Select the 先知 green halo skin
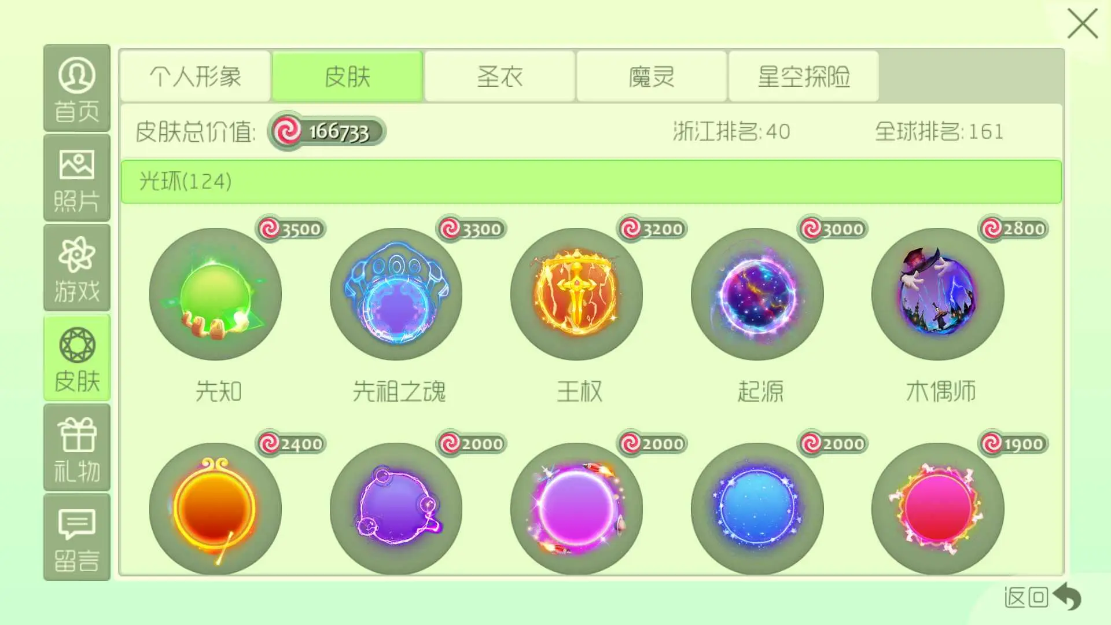The width and height of the screenshot is (1111, 625). click(215, 294)
